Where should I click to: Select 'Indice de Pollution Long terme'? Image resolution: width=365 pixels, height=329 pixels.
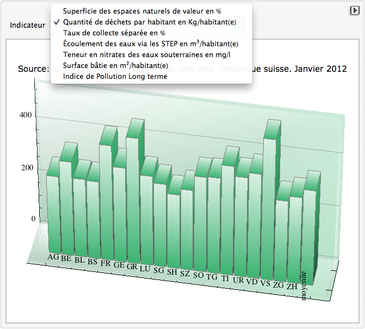coord(115,77)
